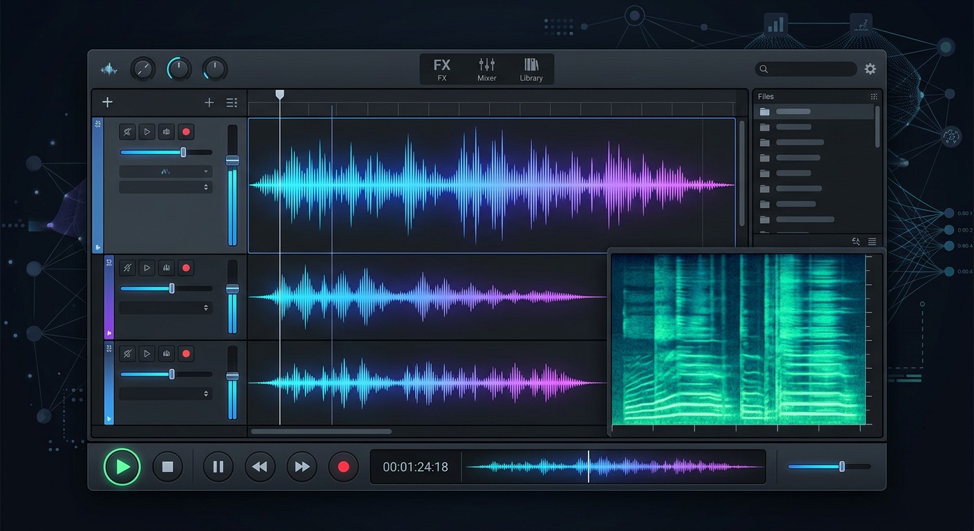The image size is (974, 531).
Task: Click the top track's play preview button
Action: [147, 131]
